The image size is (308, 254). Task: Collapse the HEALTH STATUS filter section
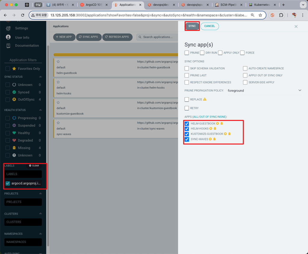[41, 110]
